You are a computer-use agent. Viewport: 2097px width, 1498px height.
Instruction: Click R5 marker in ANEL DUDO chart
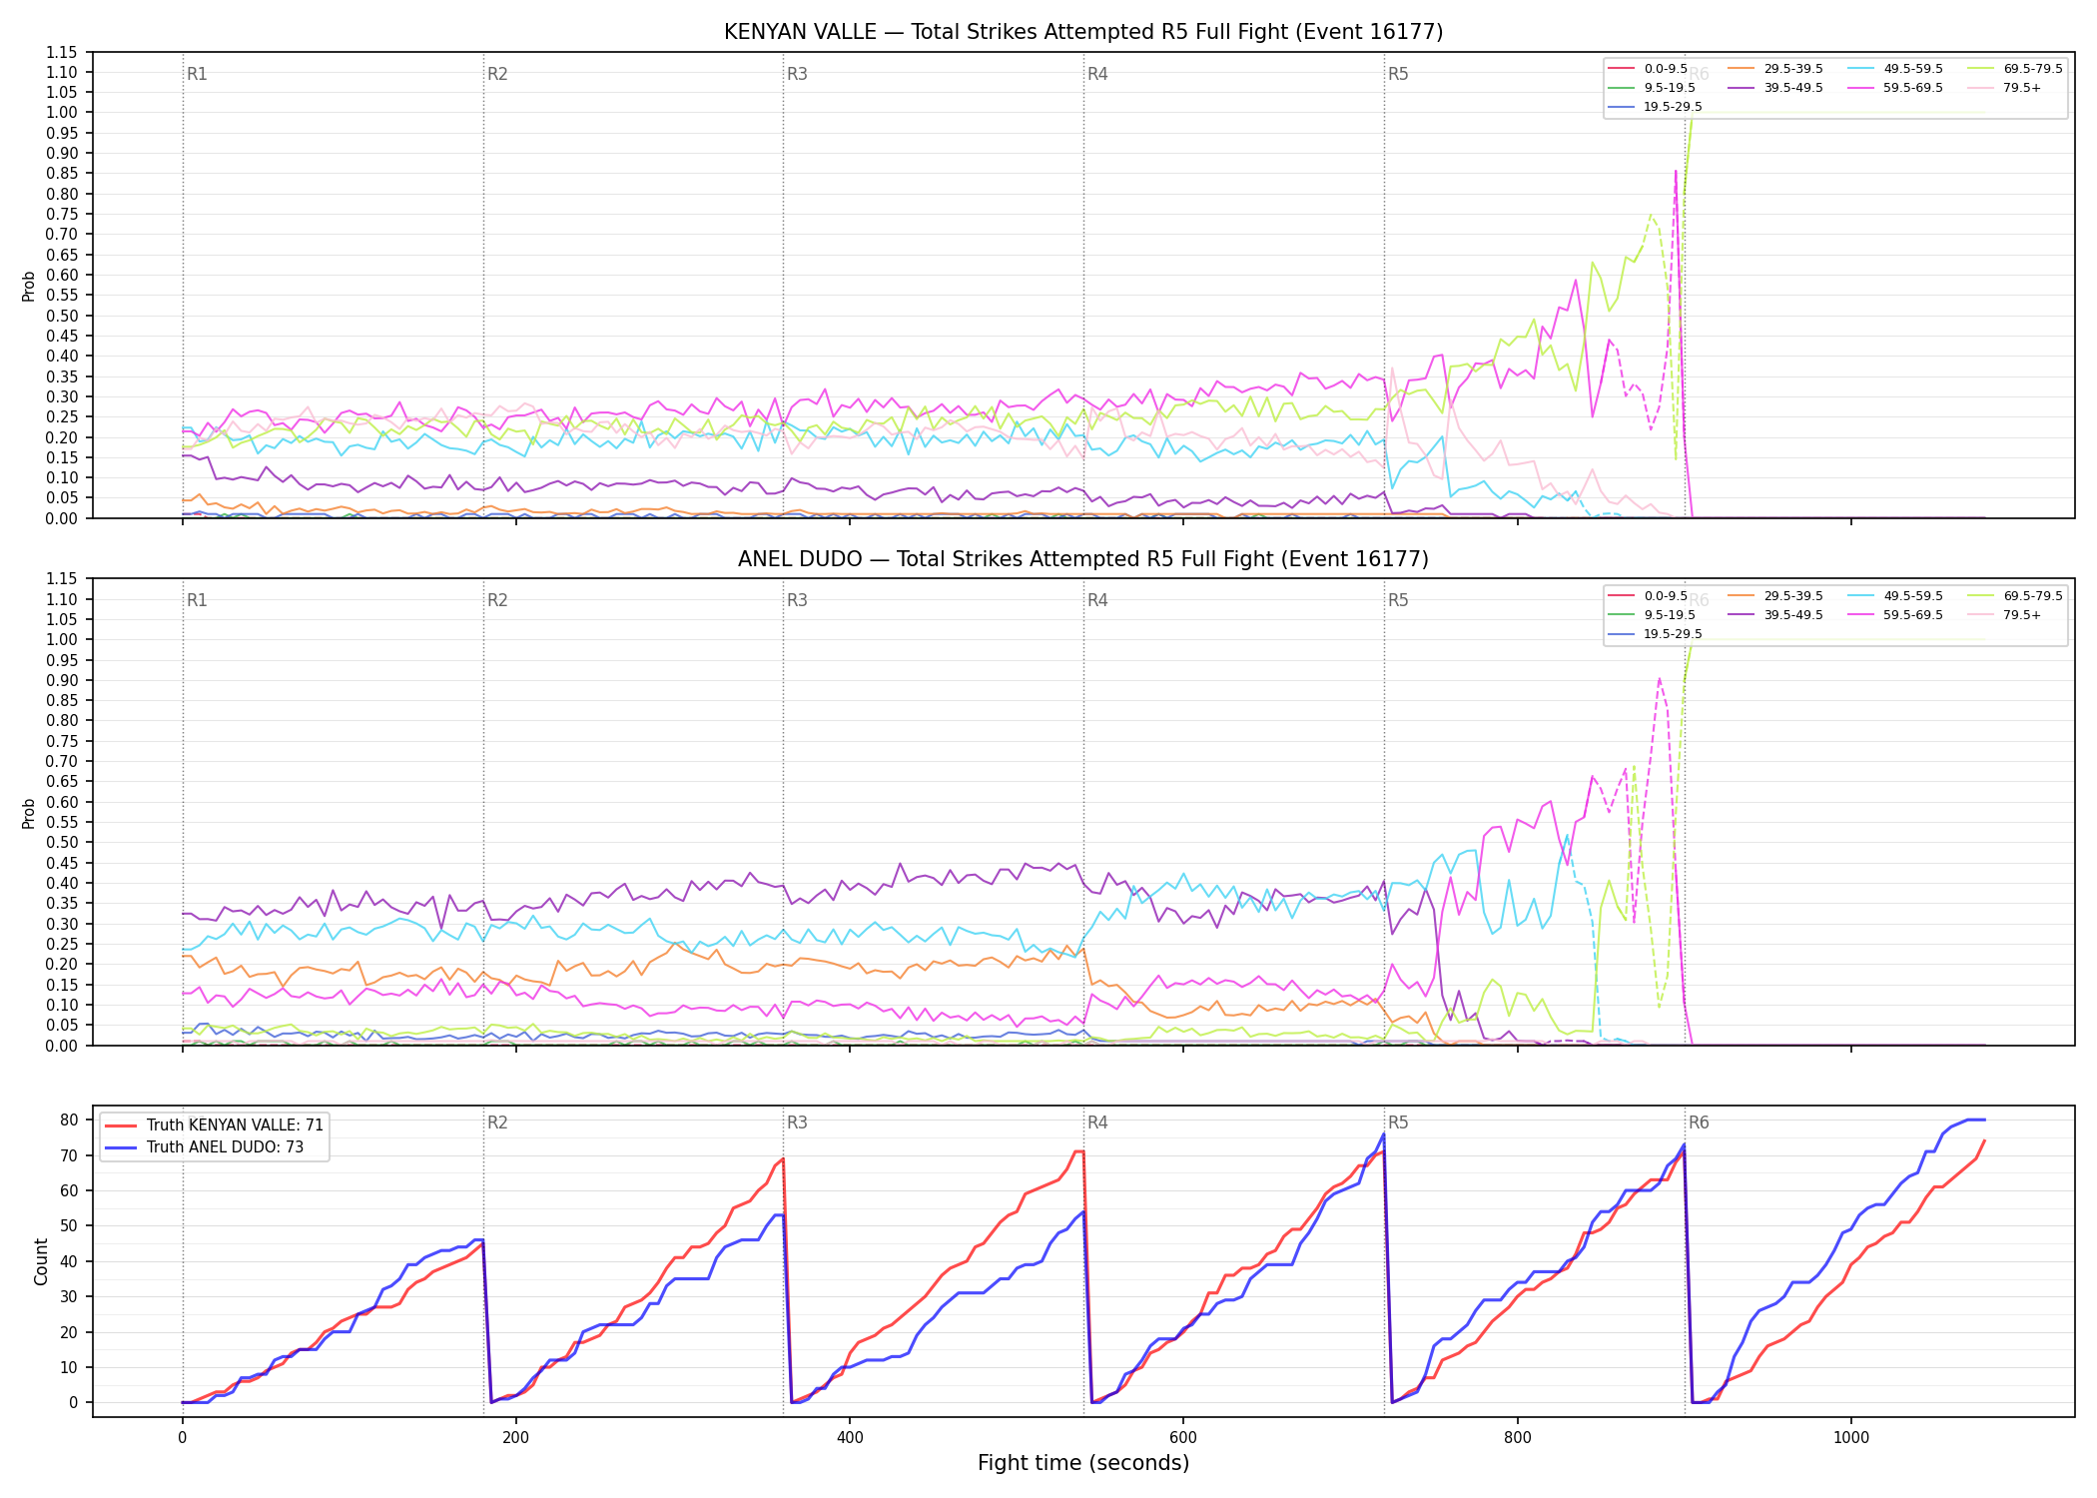pos(1398,600)
